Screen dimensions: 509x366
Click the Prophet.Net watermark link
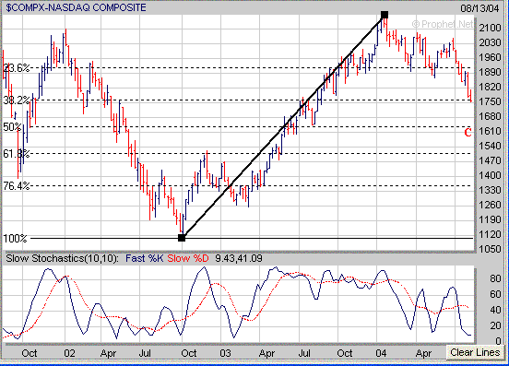(443, 24)
